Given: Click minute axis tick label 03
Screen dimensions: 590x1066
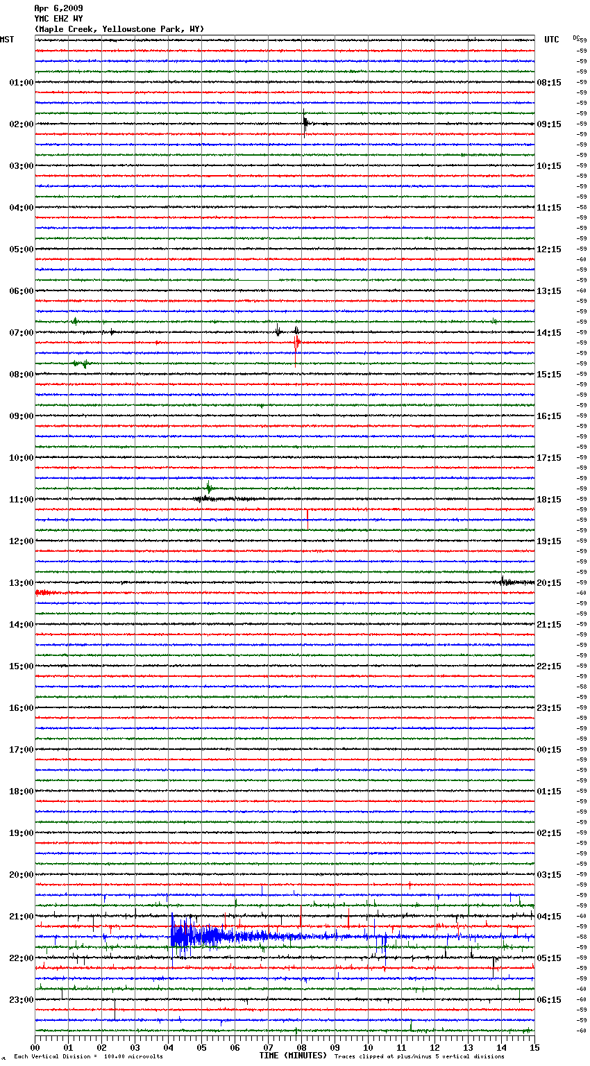Looking at the screenshot, I should (x=135, y=1047).
